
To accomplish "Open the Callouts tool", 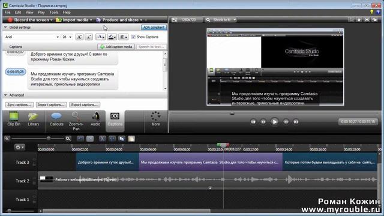I will tap(56, 119).
